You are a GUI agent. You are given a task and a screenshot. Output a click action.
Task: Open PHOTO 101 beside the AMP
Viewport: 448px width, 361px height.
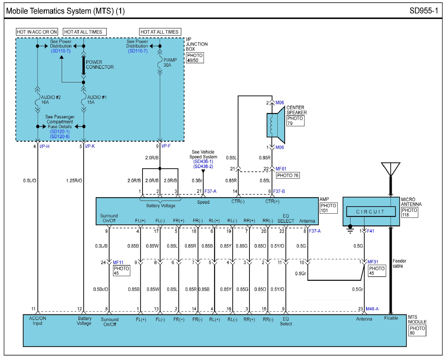tap(328, 208)
